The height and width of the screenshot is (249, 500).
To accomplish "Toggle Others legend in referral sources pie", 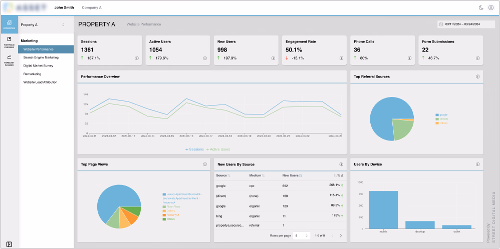I will pos(442,123).
